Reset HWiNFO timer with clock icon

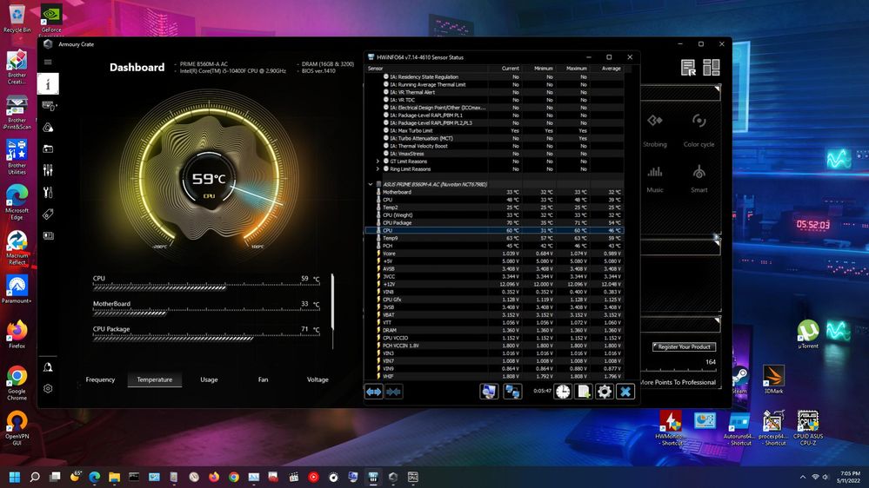(x=563, y=391)
